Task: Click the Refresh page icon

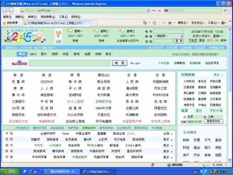Action: 154,11
